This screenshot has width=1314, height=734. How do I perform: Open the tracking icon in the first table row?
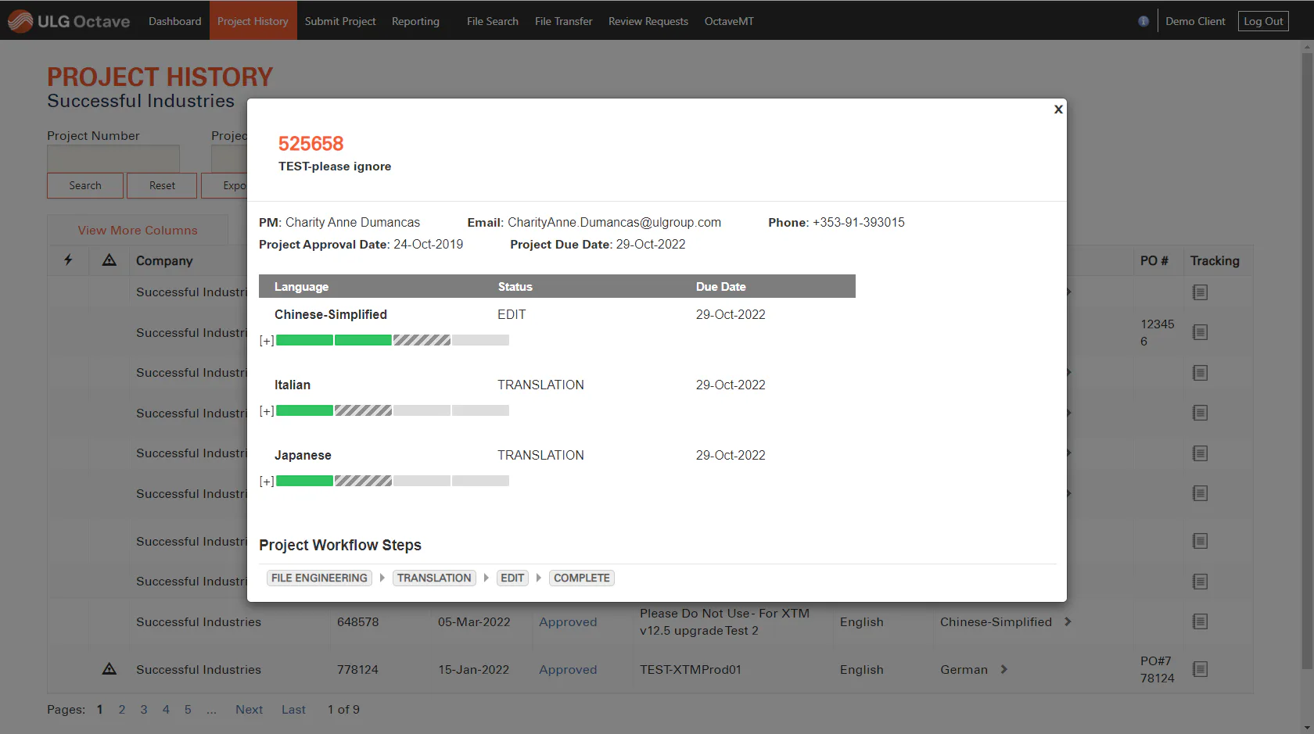[1201, 292]
